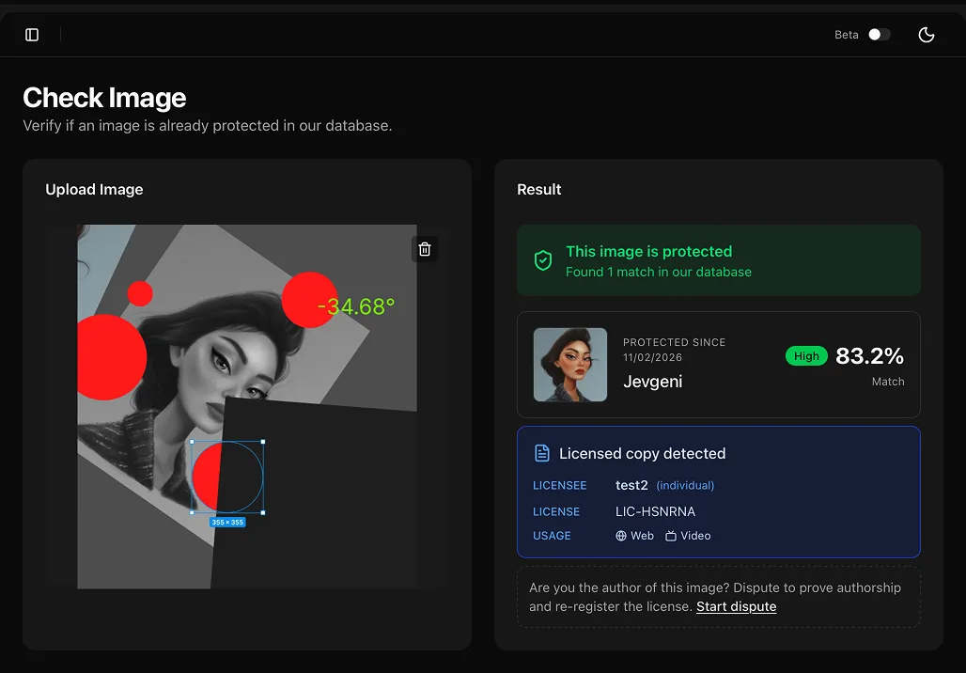Image resolution: width=966 pixels, height=673 pixels.
Task: Click the Licensed copy detected heading
Action: tap(642, 454)
